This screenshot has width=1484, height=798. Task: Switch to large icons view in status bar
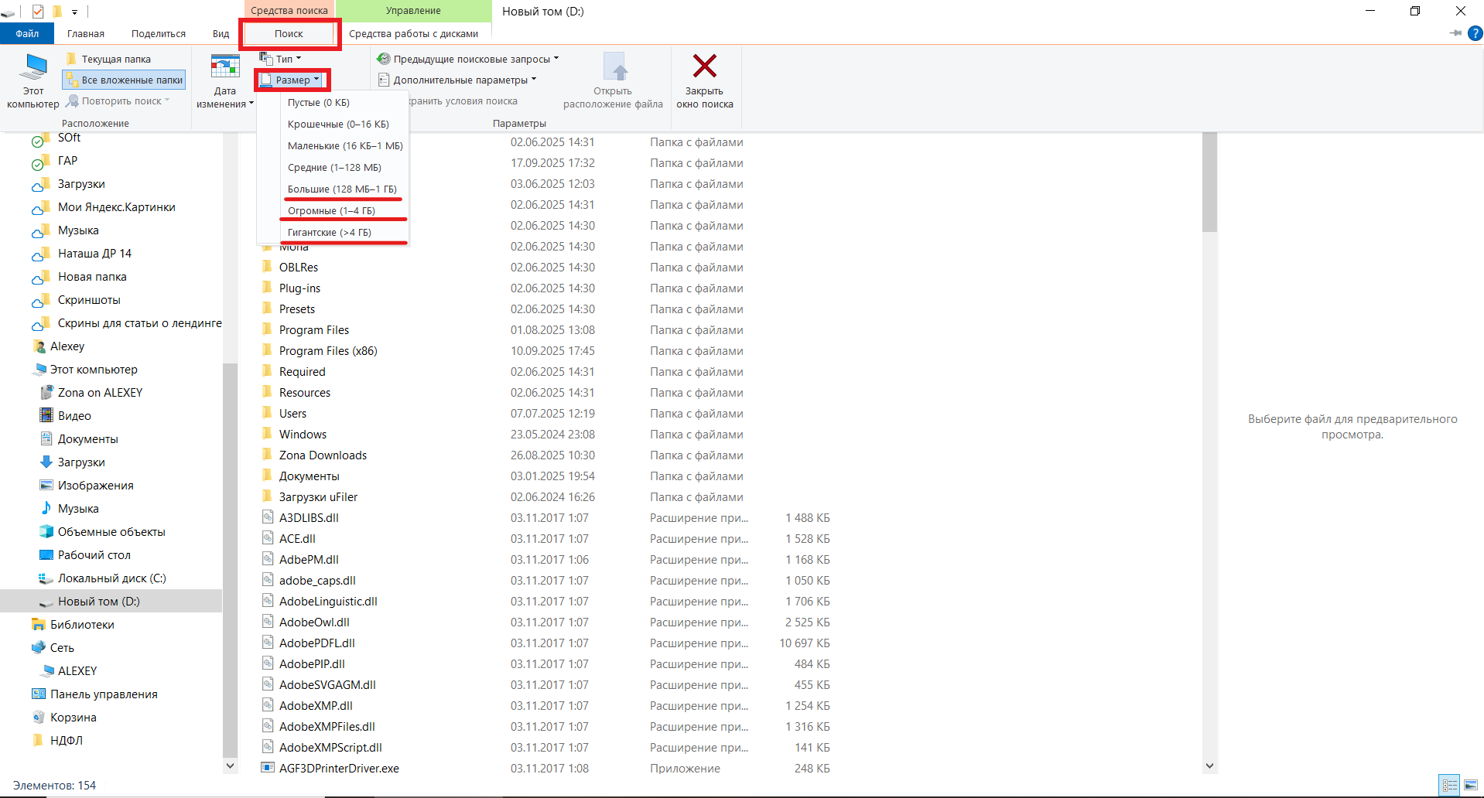tap(1470, 785)
